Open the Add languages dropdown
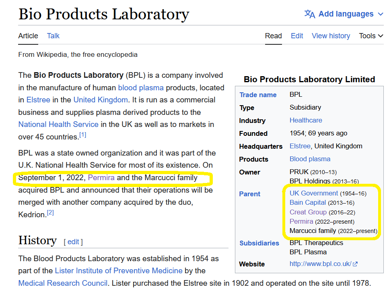 (344, 14)
